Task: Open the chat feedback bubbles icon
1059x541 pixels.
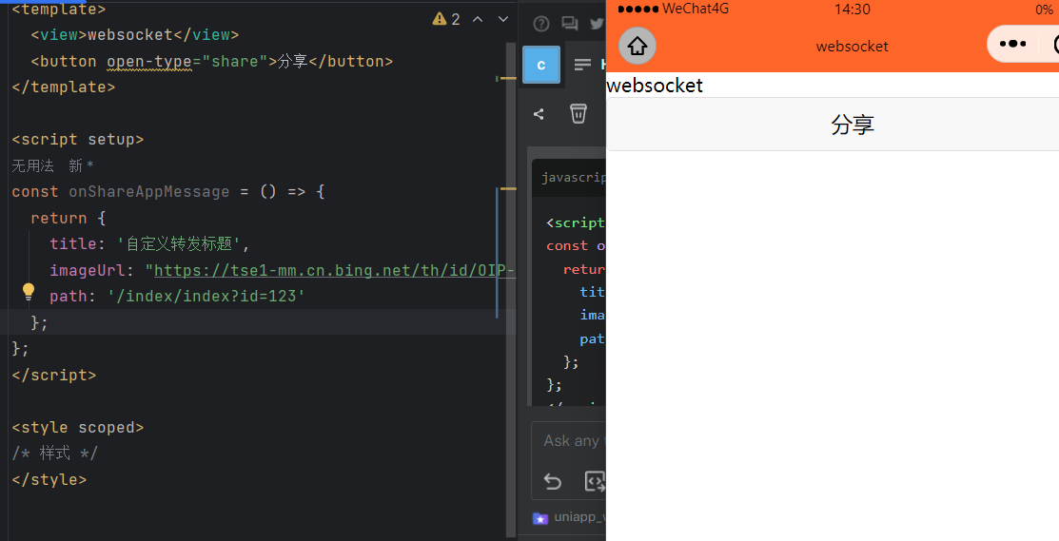Action: (569, 25)
